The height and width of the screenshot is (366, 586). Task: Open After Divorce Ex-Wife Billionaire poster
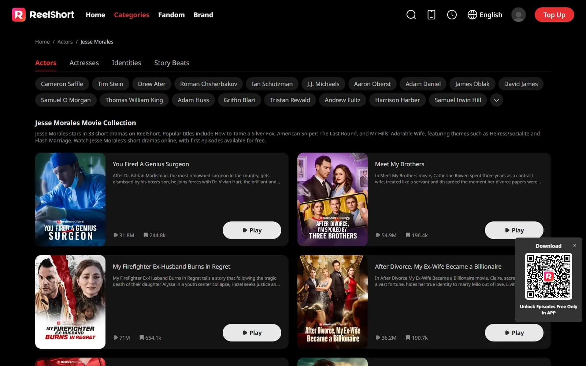coord(333,302)
